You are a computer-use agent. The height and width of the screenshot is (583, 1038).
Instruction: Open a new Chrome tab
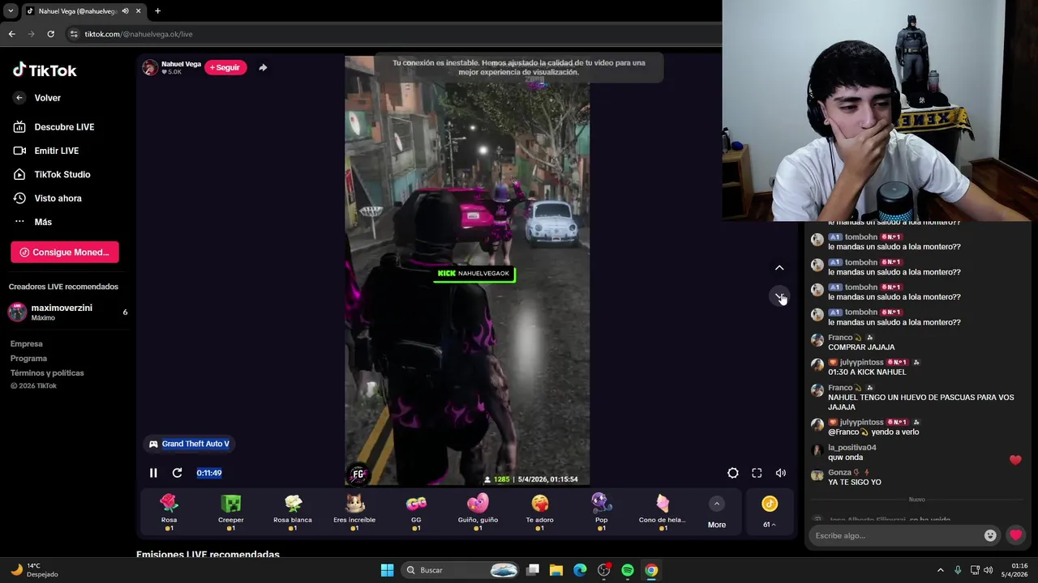157,11
